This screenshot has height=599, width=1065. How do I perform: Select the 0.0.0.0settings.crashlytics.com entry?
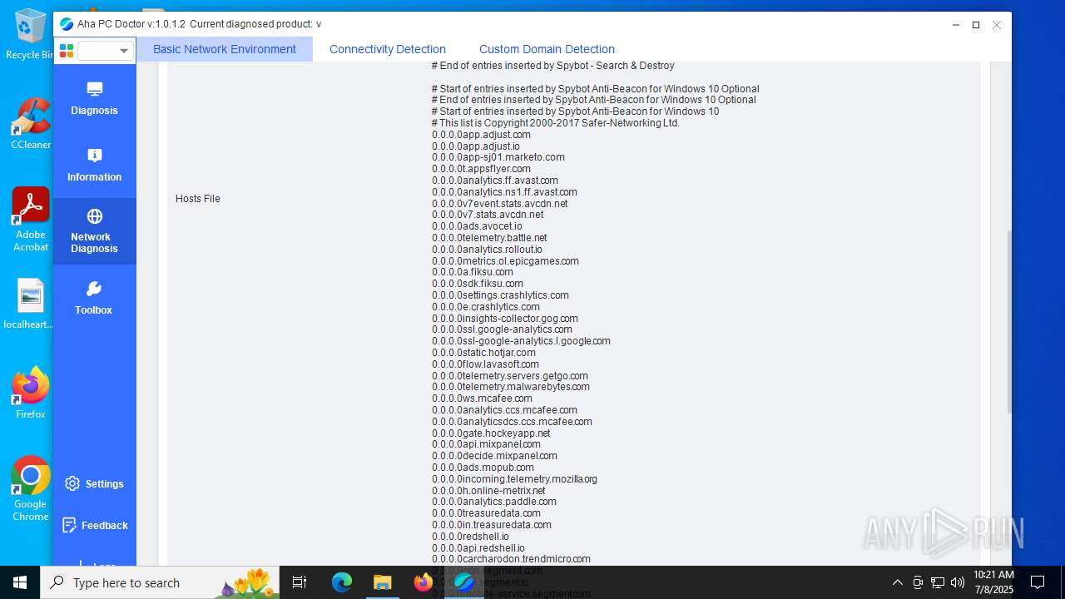500,295
